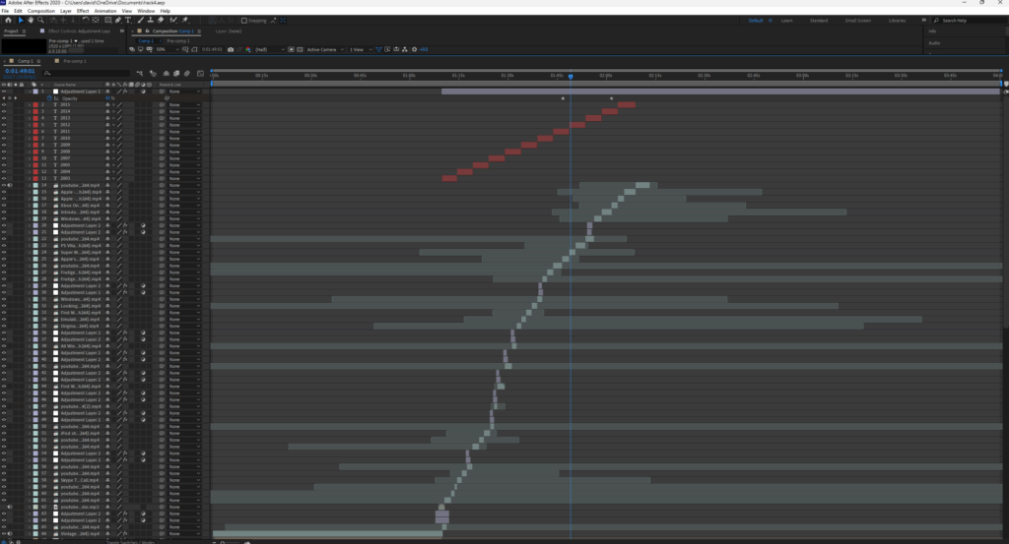Open the Window menu

pos(146,11)
